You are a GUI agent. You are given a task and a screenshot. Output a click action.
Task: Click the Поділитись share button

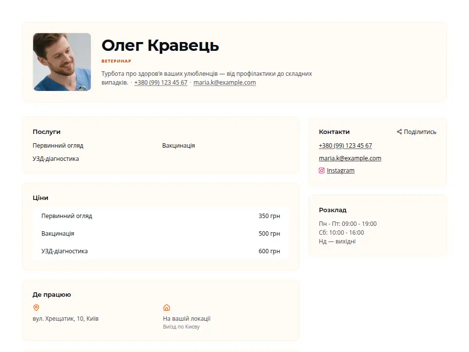coord(416,132)
